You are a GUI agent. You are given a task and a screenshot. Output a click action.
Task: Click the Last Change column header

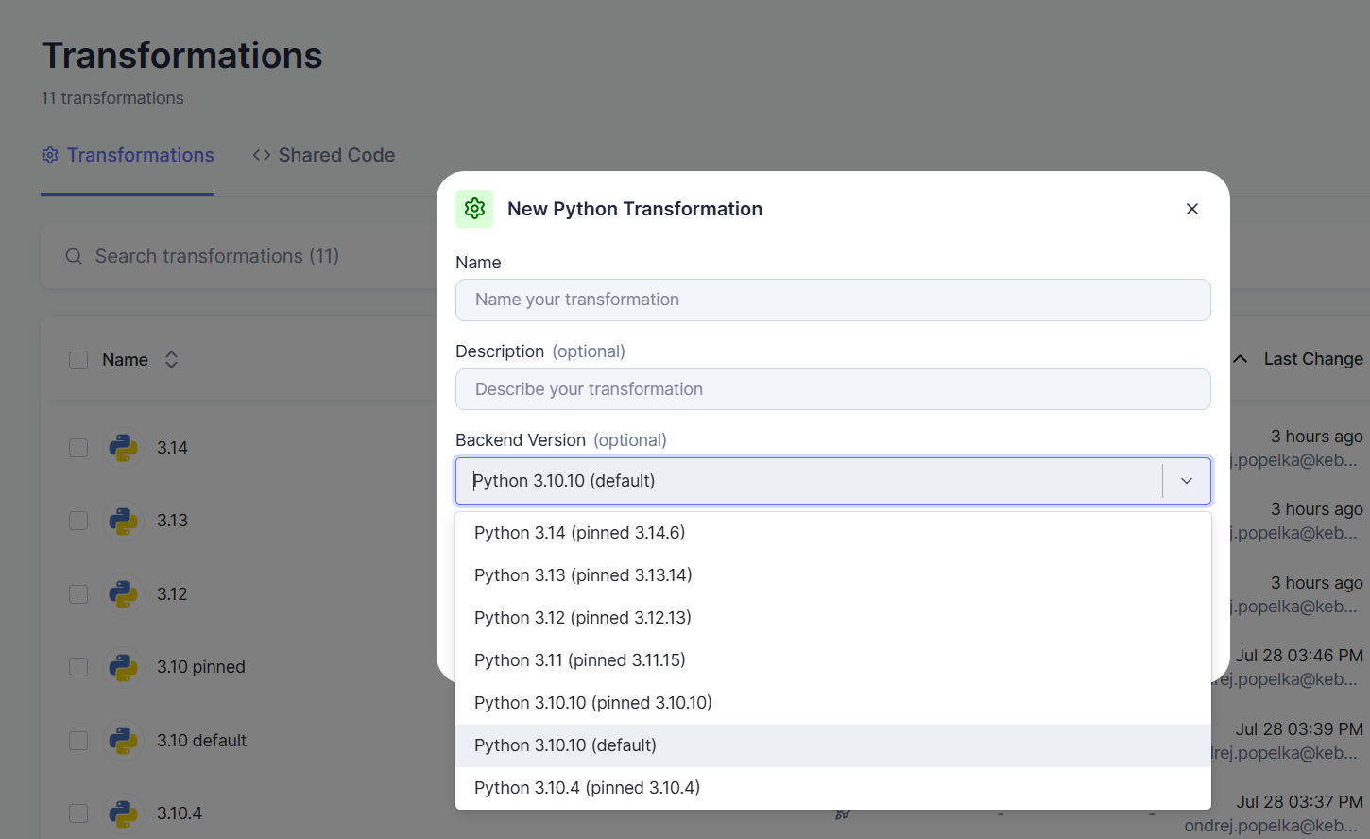[x=1313, y=359]
